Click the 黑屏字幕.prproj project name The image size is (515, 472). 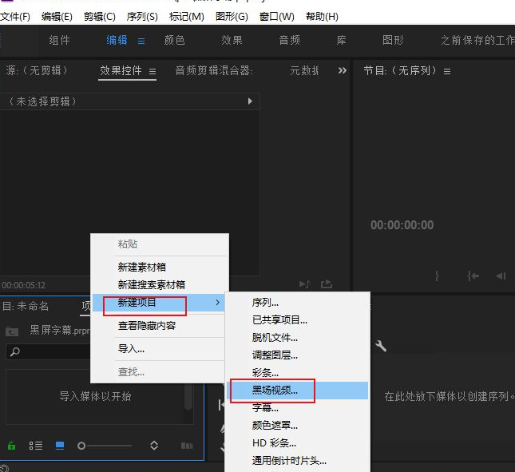60,330
